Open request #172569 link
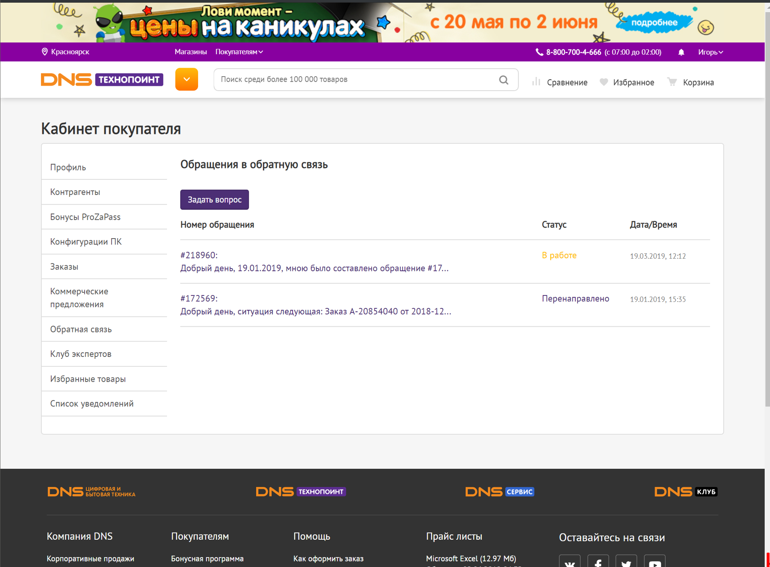 point(316,305)
